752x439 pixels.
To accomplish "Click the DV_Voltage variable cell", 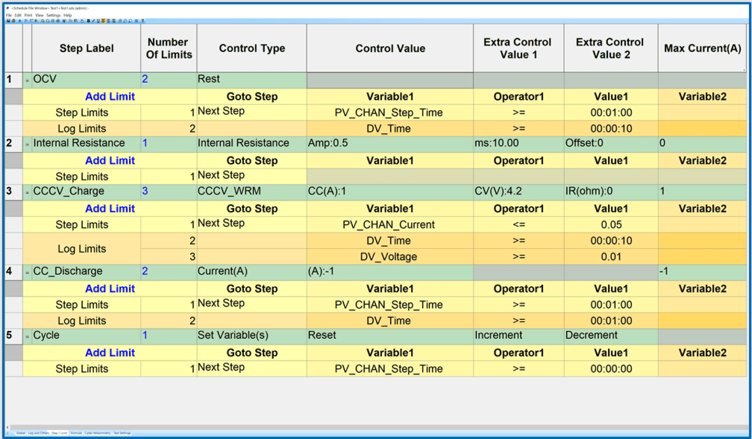I will tap(390, 256).
